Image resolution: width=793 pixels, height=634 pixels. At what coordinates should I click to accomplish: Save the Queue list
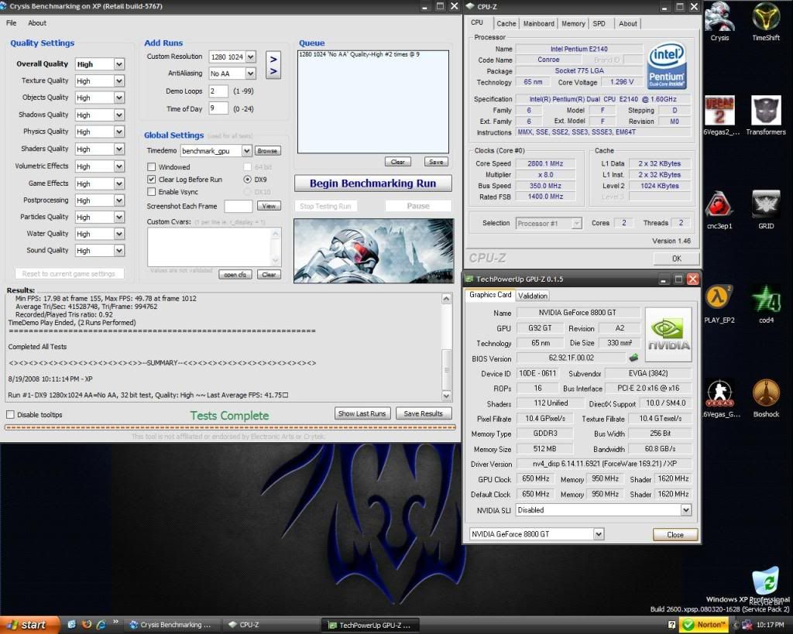point(436,162)
